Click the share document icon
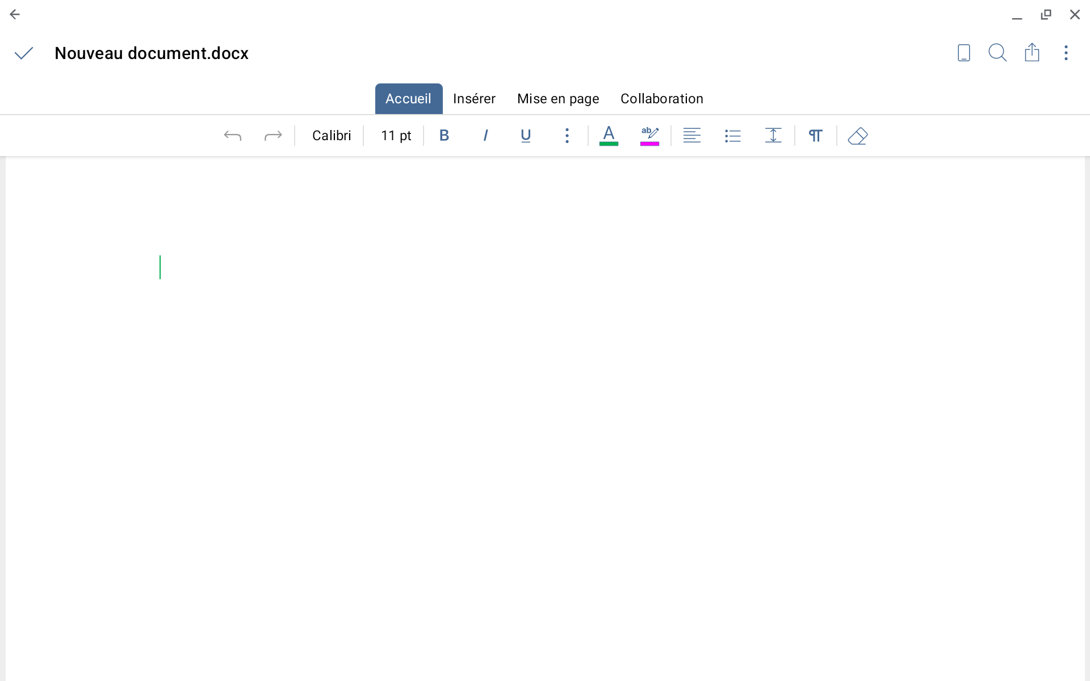 click(1032, 52)
